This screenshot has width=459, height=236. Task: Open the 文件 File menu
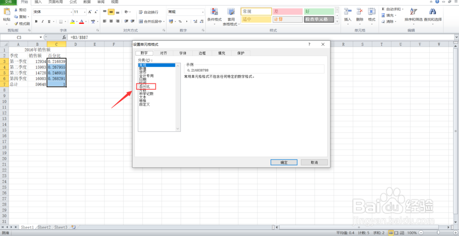8,2
